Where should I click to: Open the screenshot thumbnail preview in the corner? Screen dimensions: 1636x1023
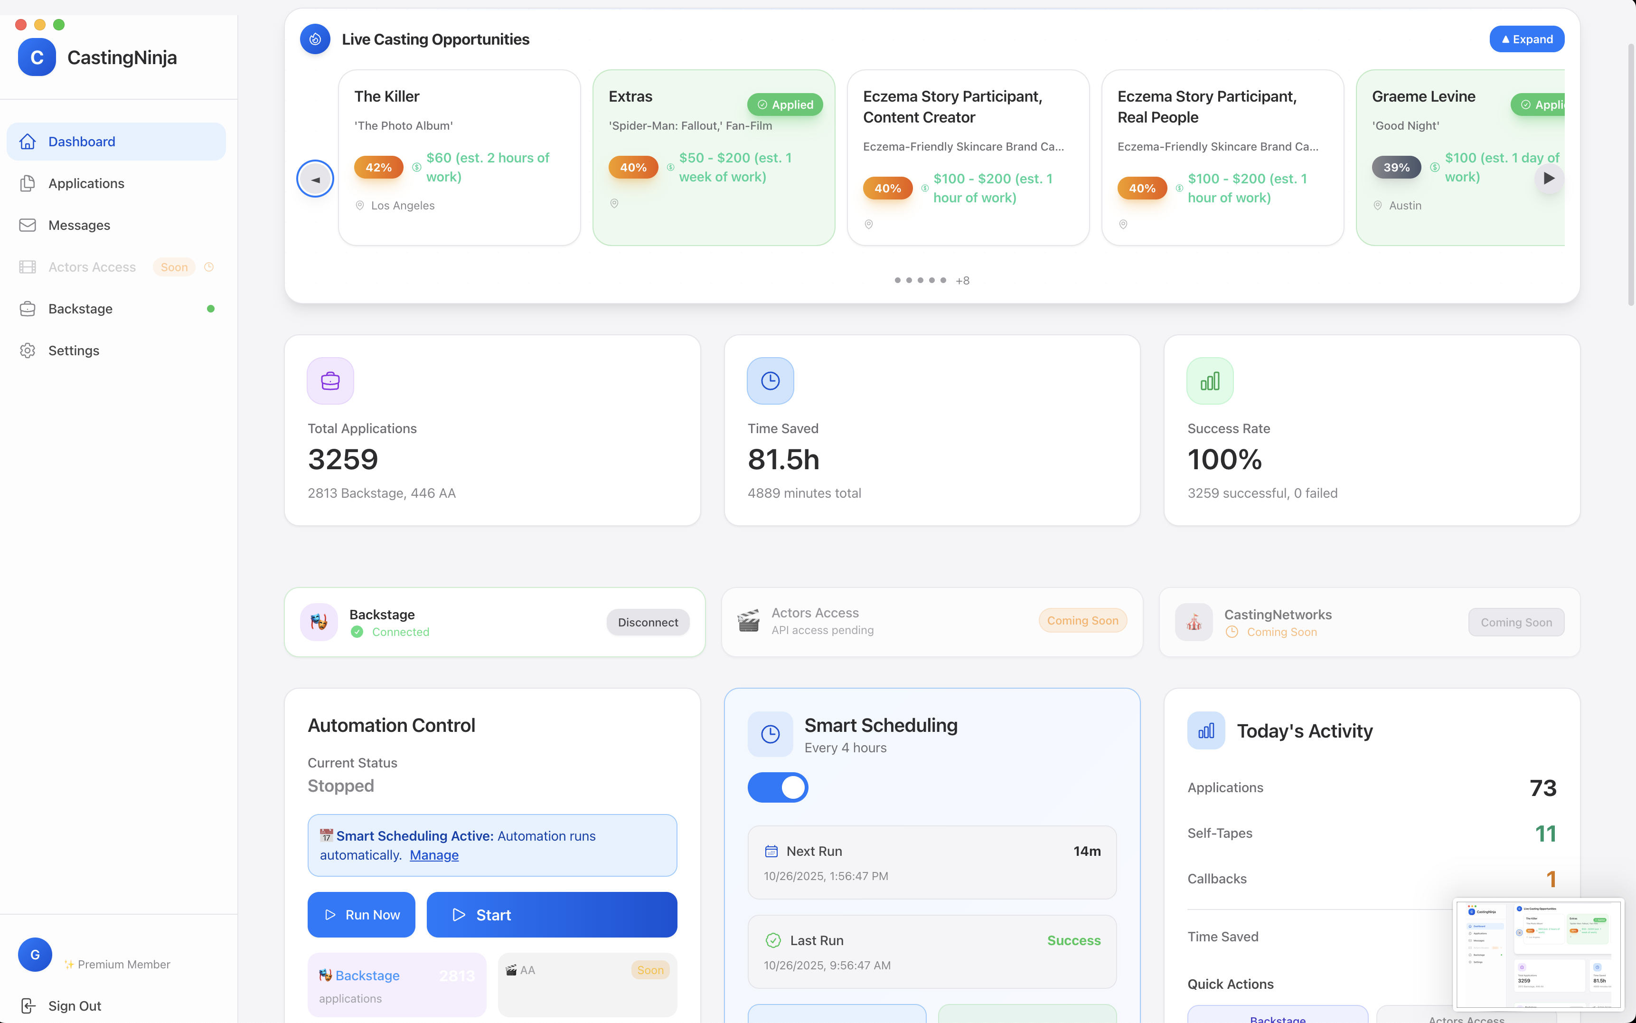(1538, 954)
